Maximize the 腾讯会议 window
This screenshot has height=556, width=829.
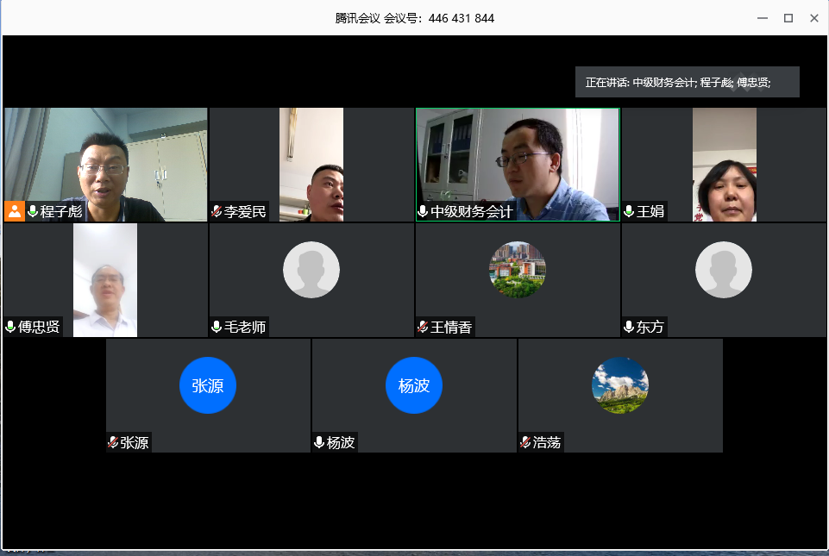coord(788,18)
